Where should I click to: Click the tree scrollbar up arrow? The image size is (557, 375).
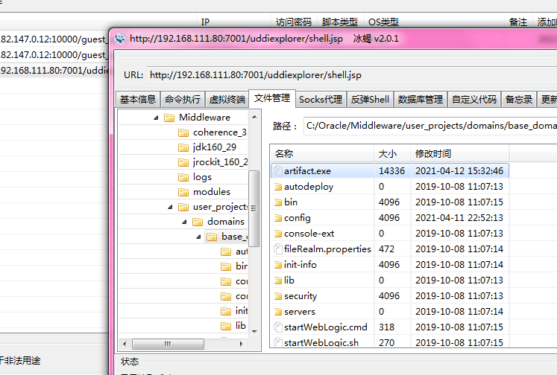point(254,117)
